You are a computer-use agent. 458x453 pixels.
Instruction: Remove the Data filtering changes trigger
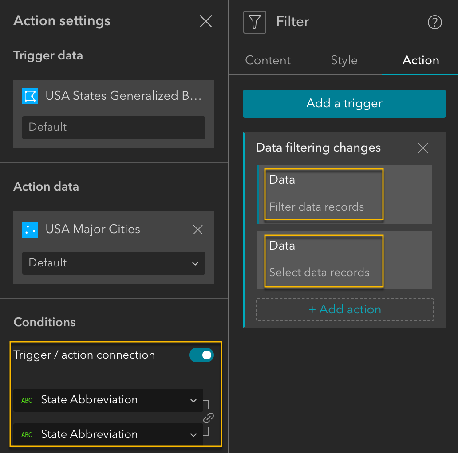(423, 148)
